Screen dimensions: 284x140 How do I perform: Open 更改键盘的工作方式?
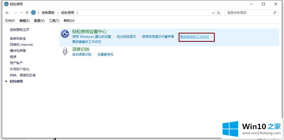(87, 42)
